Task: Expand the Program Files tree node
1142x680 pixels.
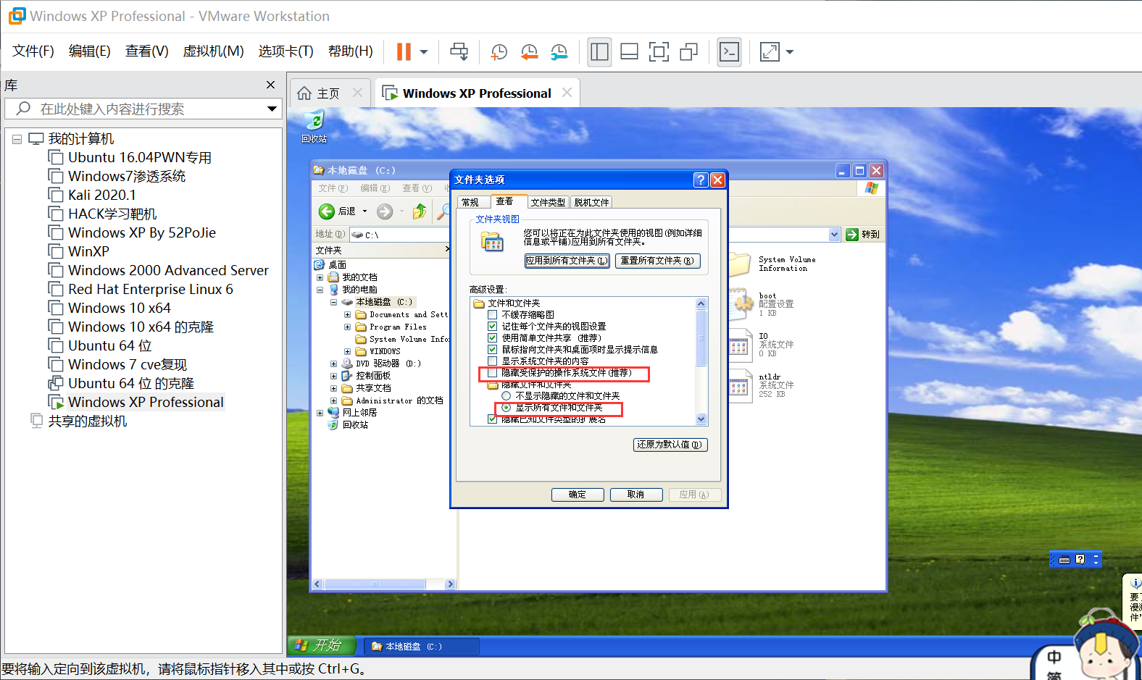Action: 347,327
